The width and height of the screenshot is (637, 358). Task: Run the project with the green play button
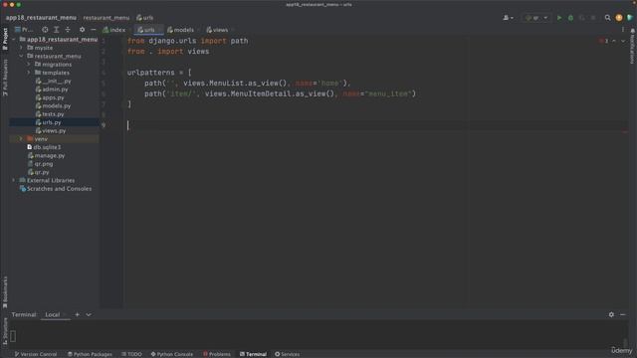[559, 18]
